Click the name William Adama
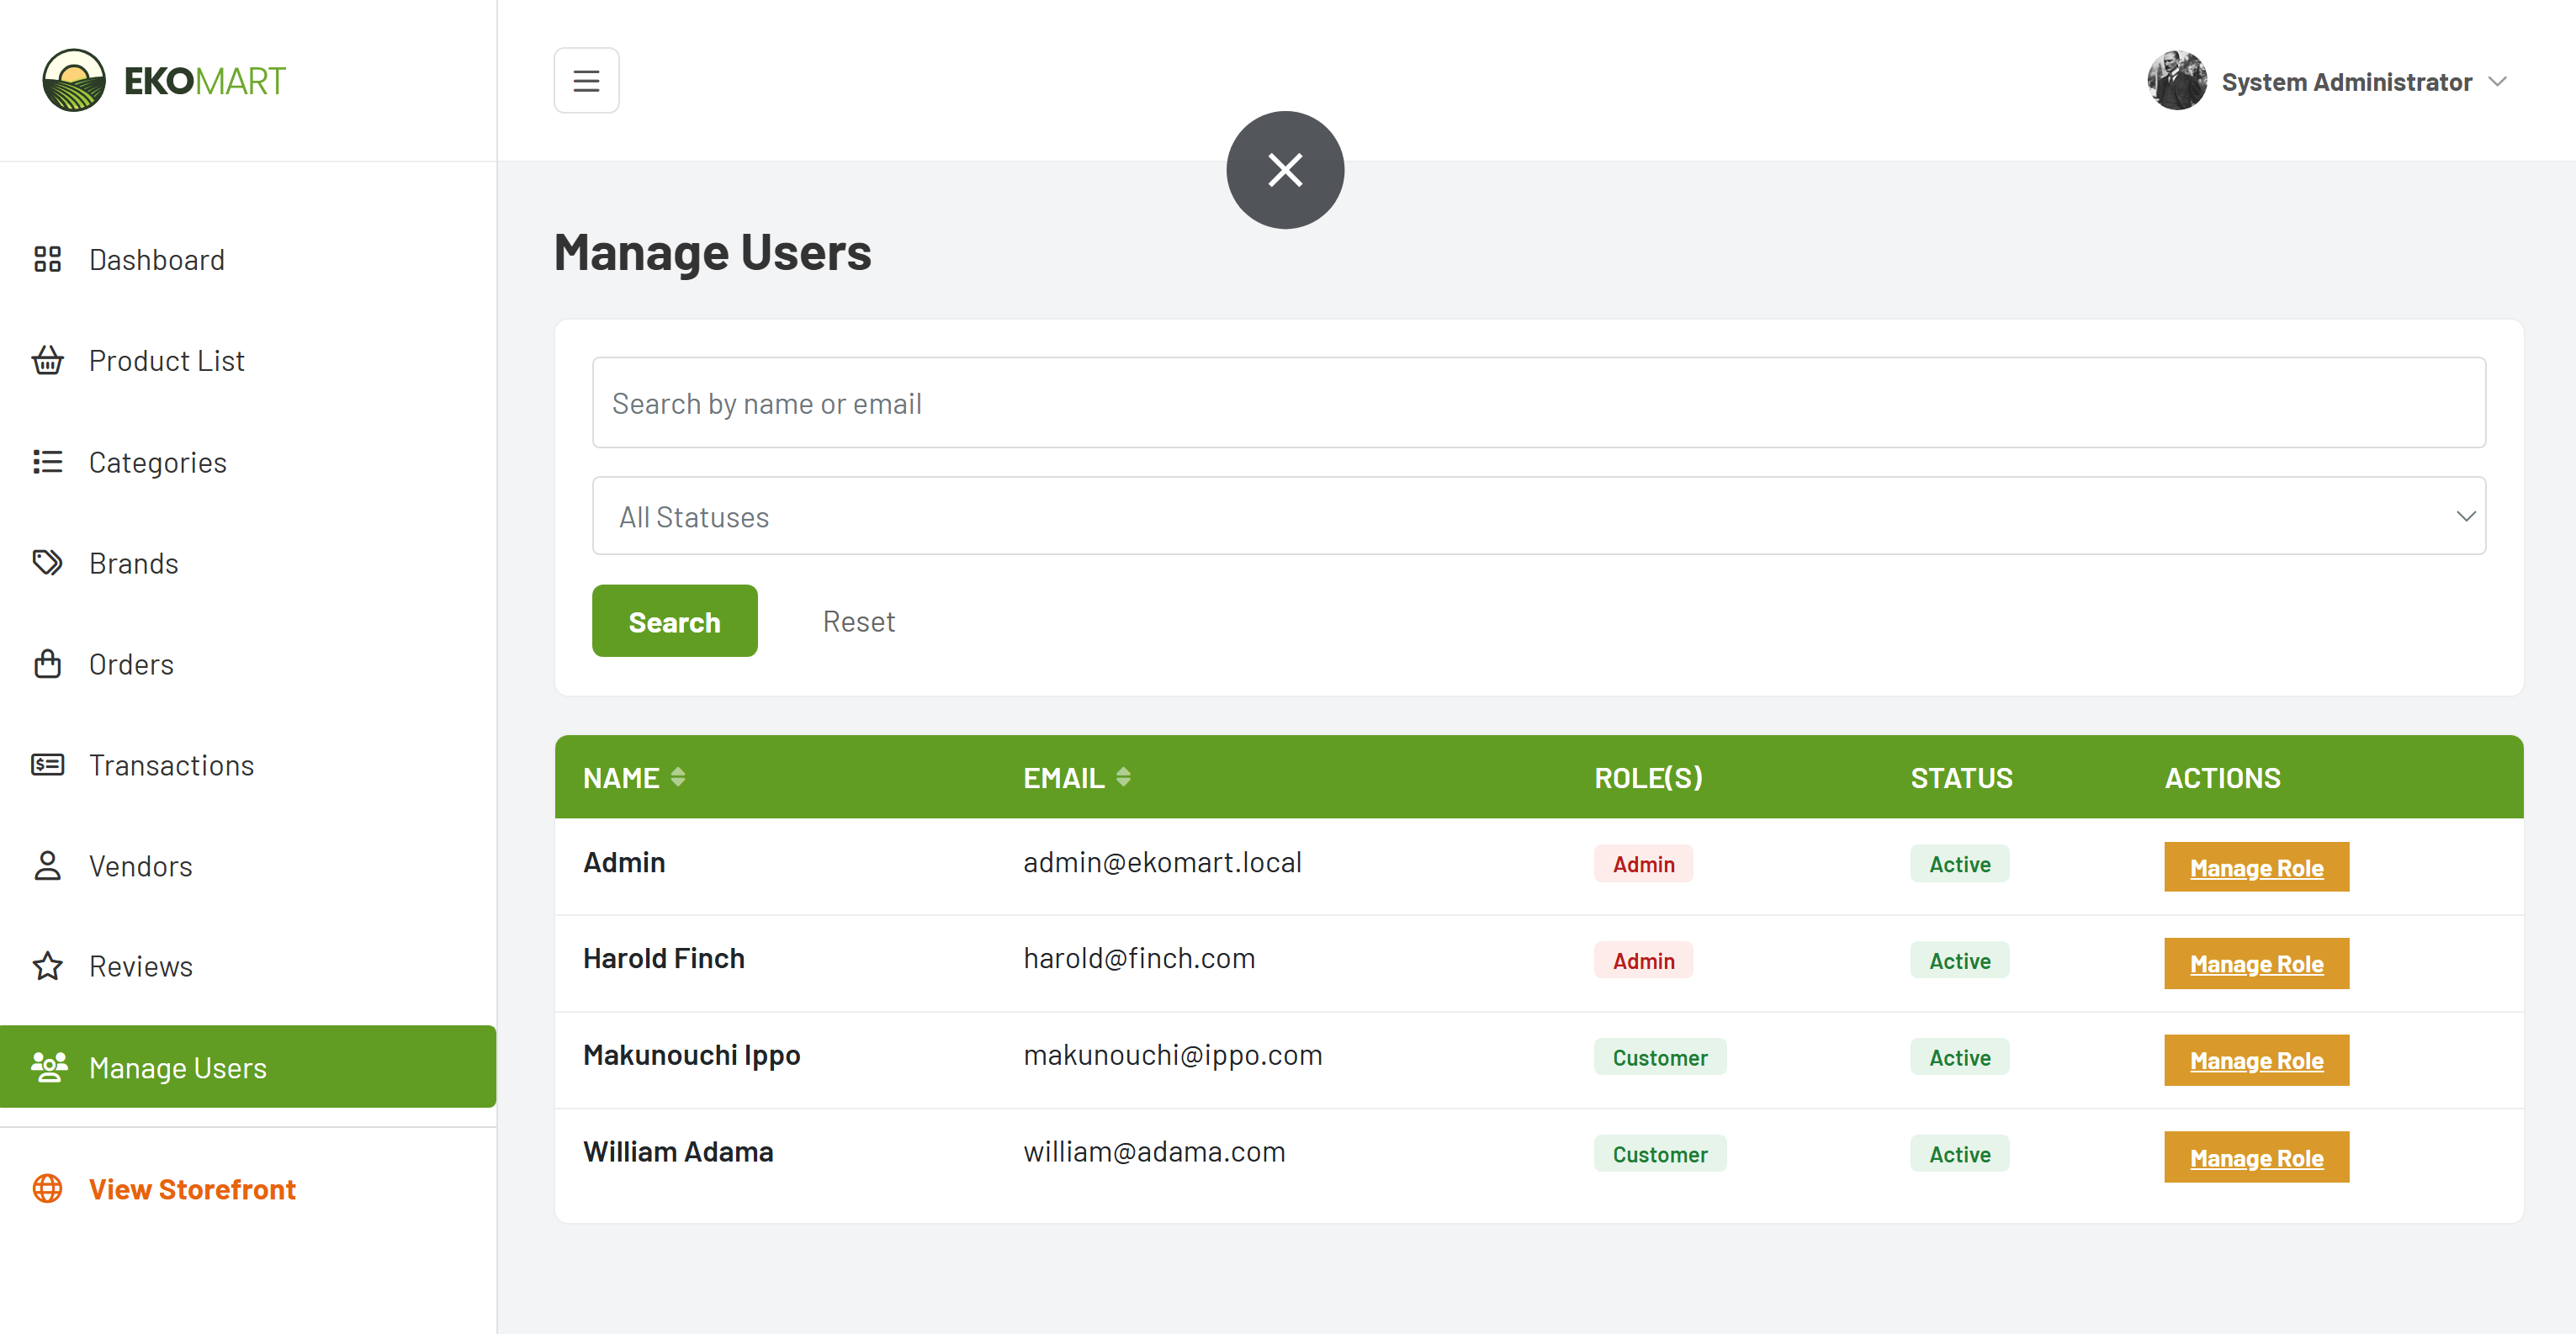 click(678, 1152)
